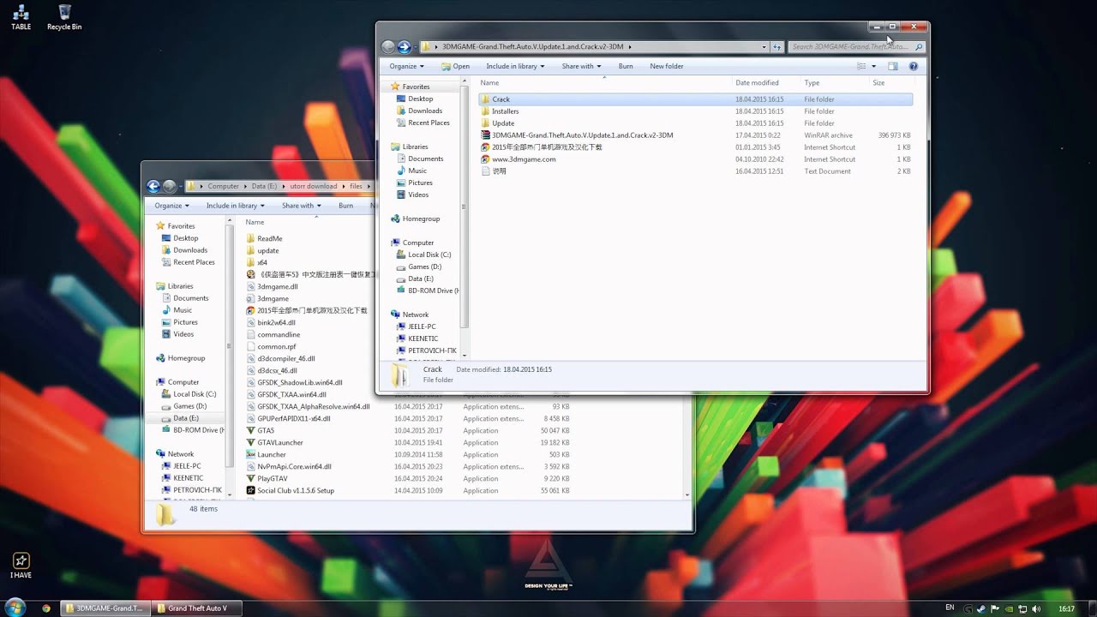Viewport: 1097px width, 617px height.
Task: Expand Include in library in the rear files window
Action: [235, 206]
